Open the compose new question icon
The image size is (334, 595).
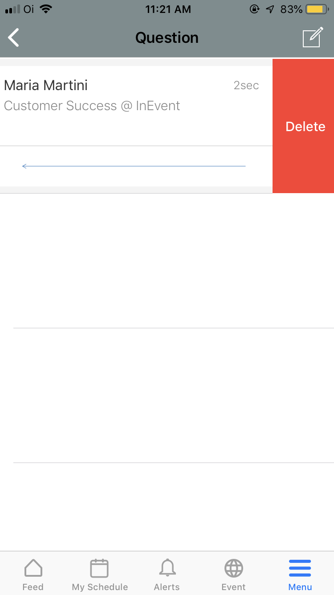pyautogui.click(x=313, y=37)
